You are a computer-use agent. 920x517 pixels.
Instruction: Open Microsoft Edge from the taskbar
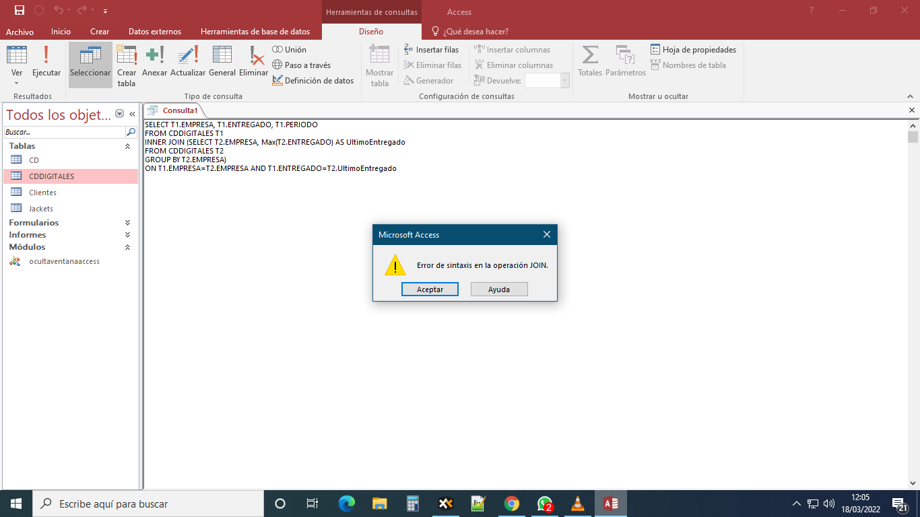(346, 504)
